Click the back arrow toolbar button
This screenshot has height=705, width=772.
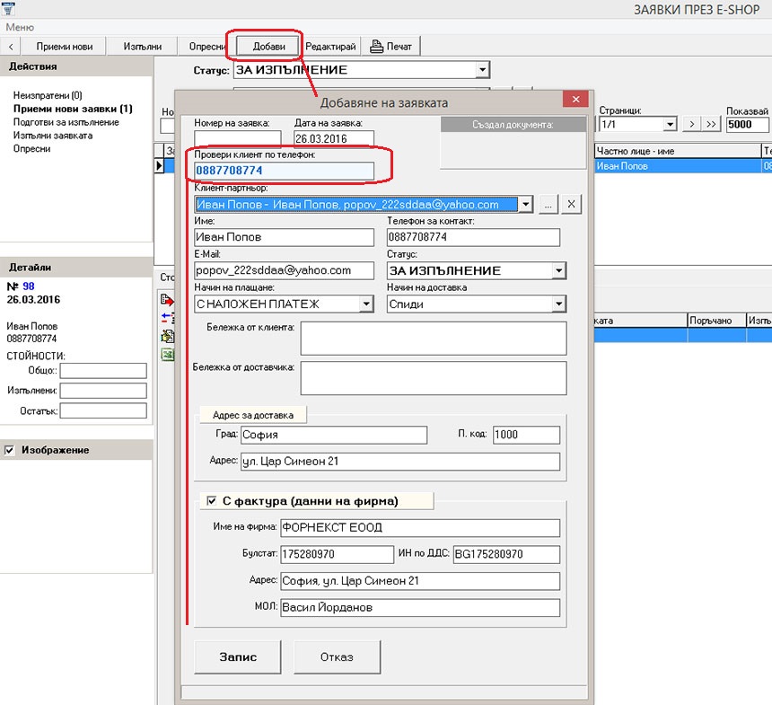[11, 47]
